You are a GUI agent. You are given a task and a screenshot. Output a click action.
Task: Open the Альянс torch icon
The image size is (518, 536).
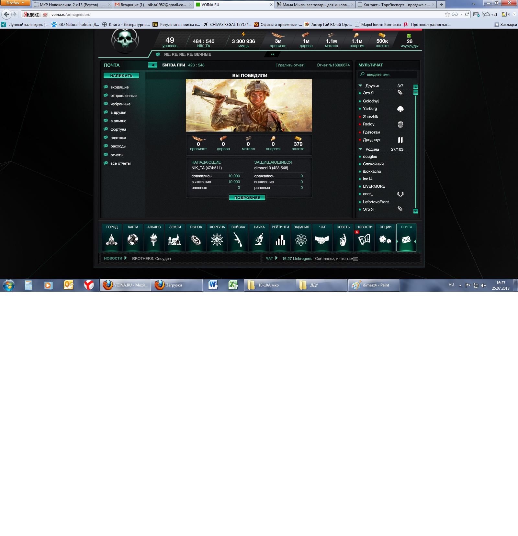tap(154, 239)
